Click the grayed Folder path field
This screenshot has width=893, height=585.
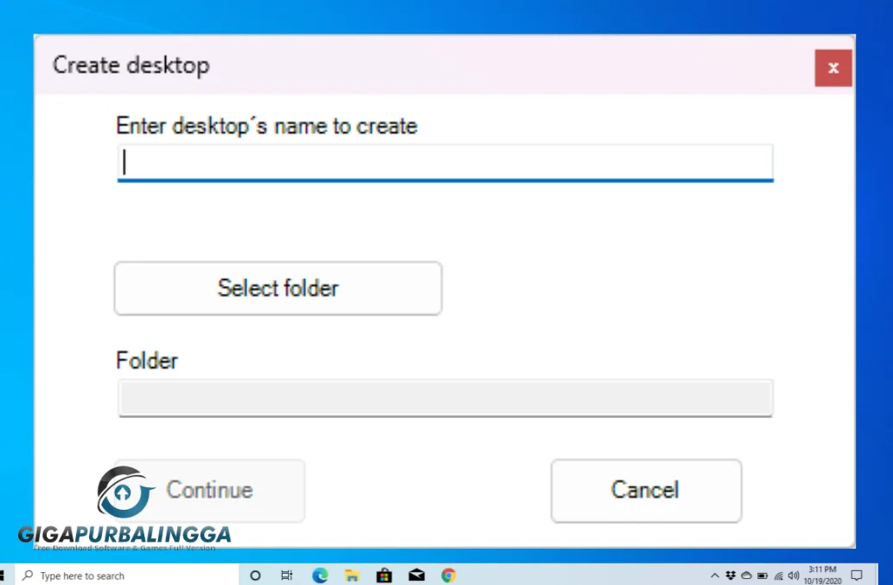click(x=445, y=397)
